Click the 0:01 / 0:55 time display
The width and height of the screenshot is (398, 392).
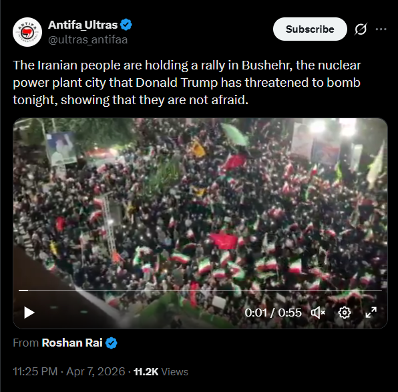273,313
